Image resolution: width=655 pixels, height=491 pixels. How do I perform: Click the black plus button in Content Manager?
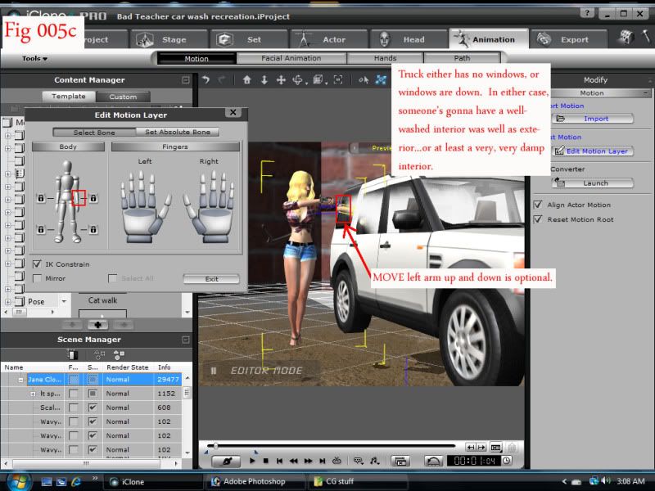(x=97, y=324)
